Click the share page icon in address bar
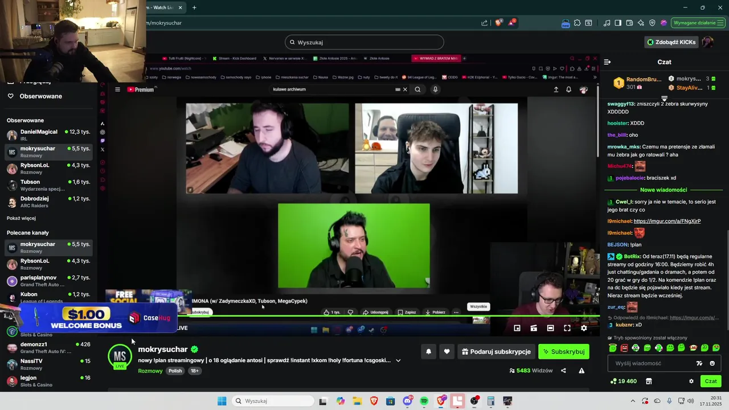 click(484, 23)
